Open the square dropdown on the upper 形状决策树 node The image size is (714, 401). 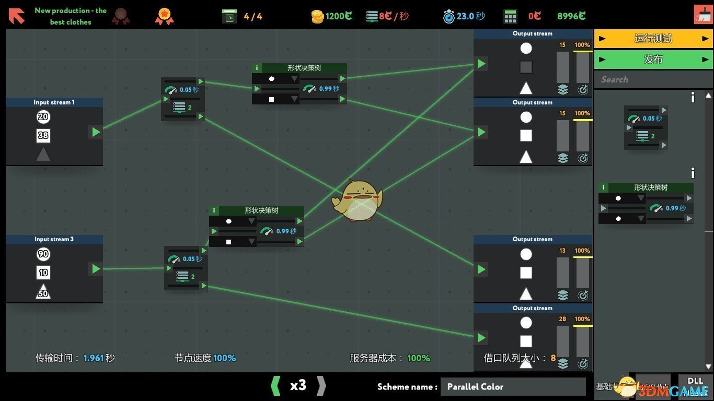[275, 99]
